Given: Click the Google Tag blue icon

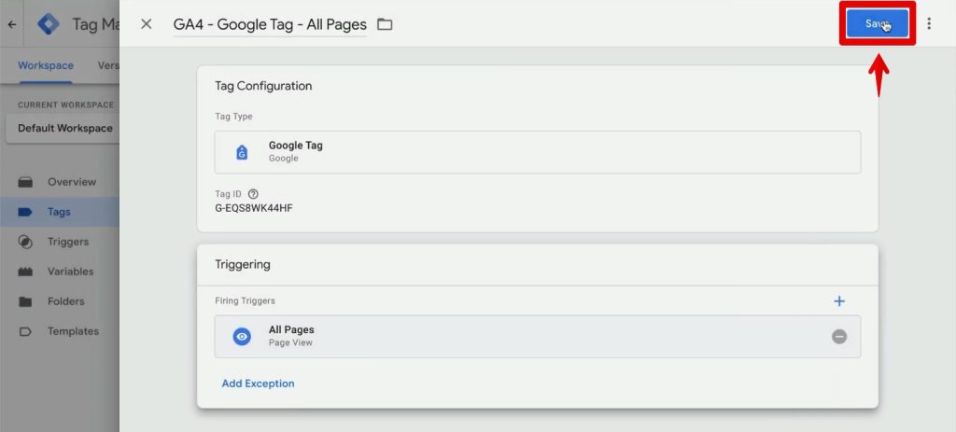Looking at the screenshot, I should (242, 152).
